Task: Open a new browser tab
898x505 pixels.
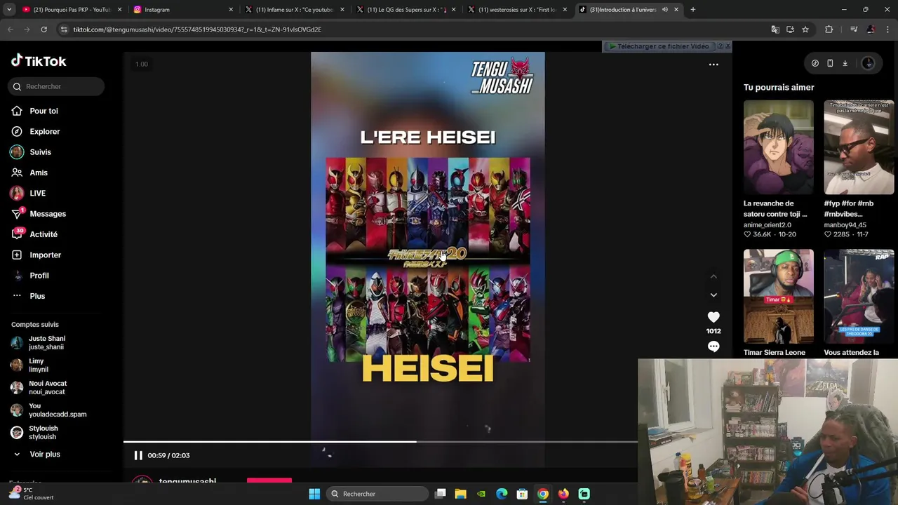Action: click(692, 10)
